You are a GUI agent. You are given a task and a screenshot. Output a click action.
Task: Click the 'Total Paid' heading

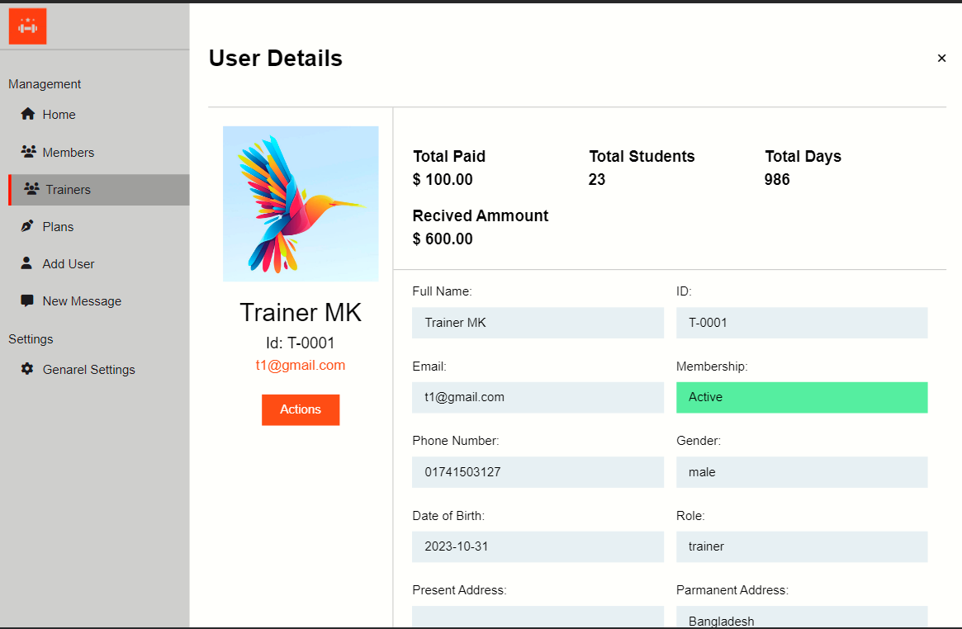[x=449, y=156]
